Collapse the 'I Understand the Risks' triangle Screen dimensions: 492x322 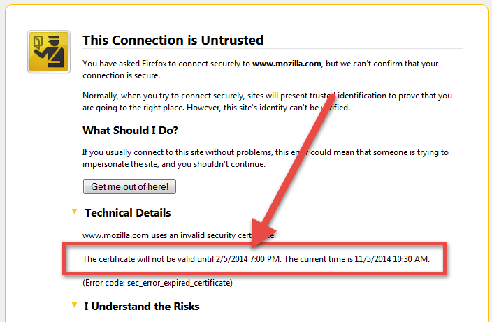click(x=74, y=305)
